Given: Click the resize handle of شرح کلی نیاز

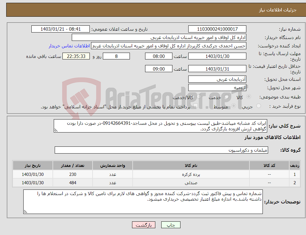Looking at the screenshot, I should (x=56, y=130).
